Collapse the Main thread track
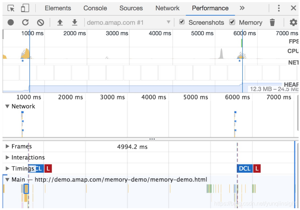300x210 pixels. (x=7, y=180)
